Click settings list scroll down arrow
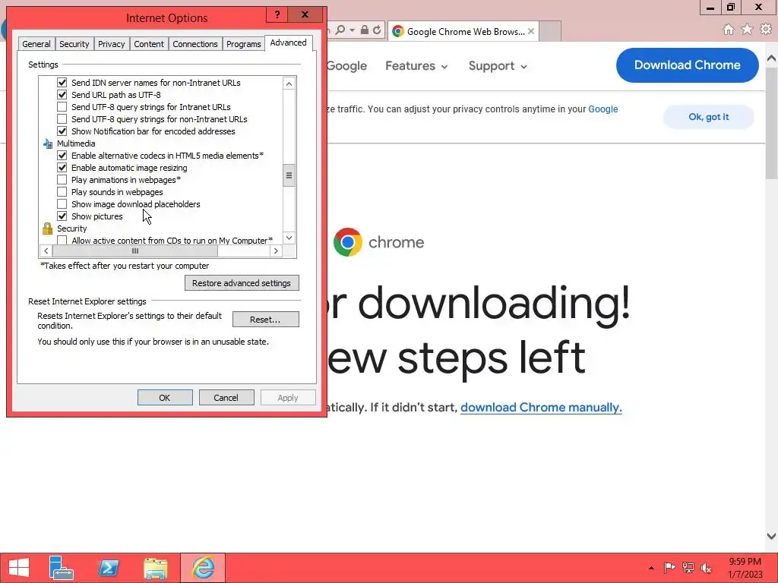Viewport: 778px width, 583px height. [289, 238]
